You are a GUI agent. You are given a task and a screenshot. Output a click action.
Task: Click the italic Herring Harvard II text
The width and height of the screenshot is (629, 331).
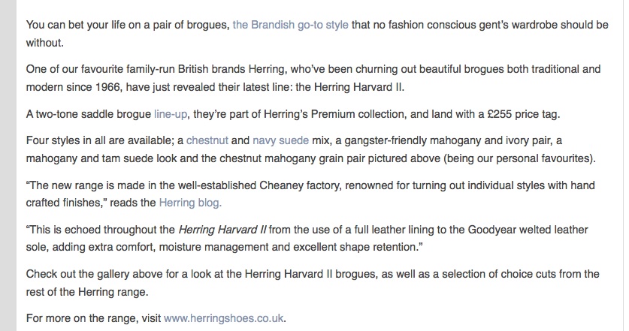tap(222, 230)
